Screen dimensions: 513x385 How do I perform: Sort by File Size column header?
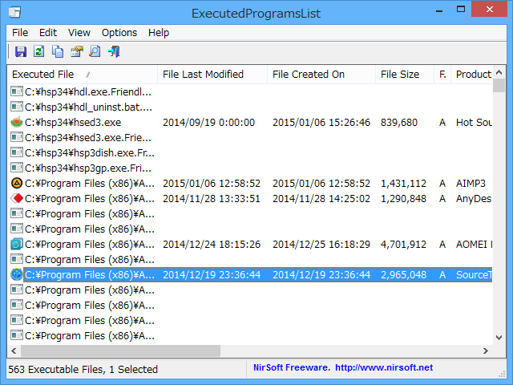click(x=405, y=75)
